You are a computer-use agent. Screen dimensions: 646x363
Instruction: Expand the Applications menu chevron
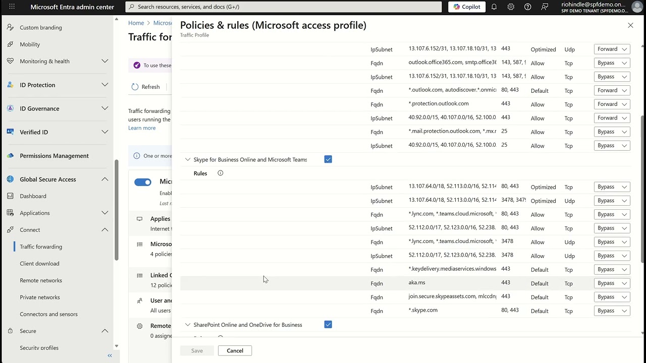tap(105, 213)
